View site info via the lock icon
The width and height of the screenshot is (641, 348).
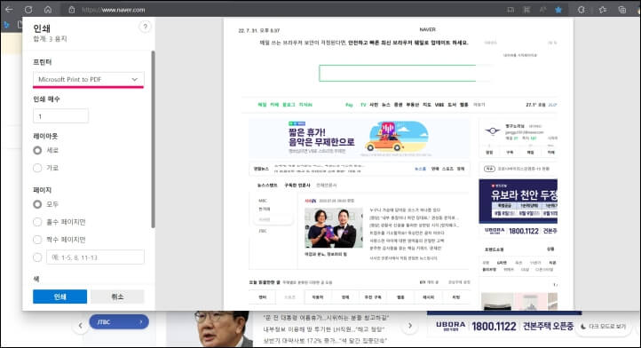72,10
